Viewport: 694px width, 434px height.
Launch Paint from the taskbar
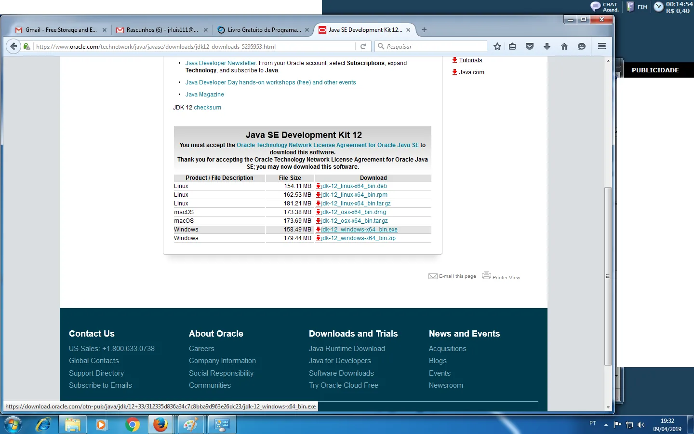[191, 425]
